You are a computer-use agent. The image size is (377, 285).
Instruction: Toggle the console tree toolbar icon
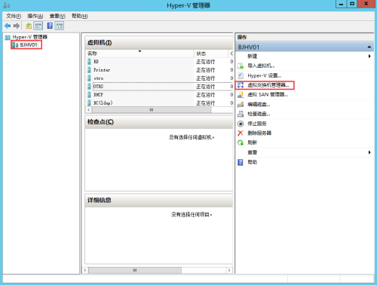pyautogui.click(x=38, y=26)
